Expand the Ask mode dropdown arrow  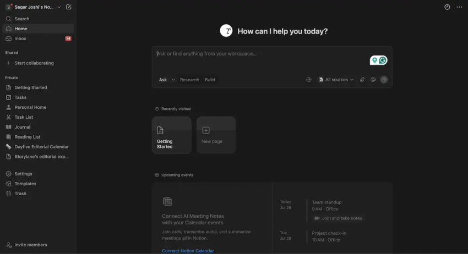[x=173, y=80]
